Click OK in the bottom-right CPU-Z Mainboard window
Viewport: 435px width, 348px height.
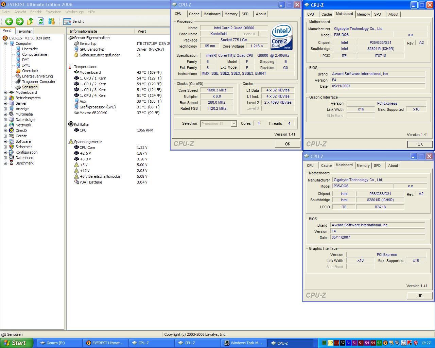pos(420,295)
